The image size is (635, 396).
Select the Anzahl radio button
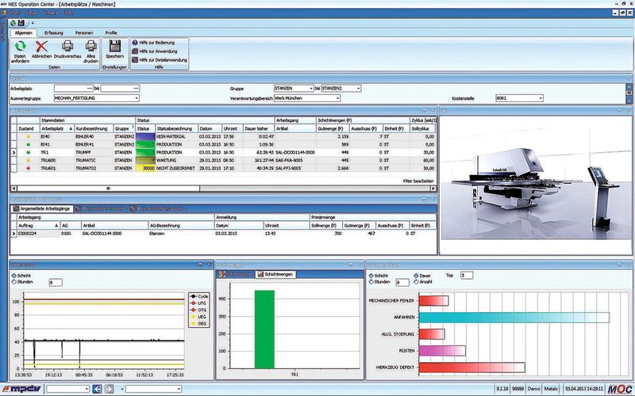point(416,282)
